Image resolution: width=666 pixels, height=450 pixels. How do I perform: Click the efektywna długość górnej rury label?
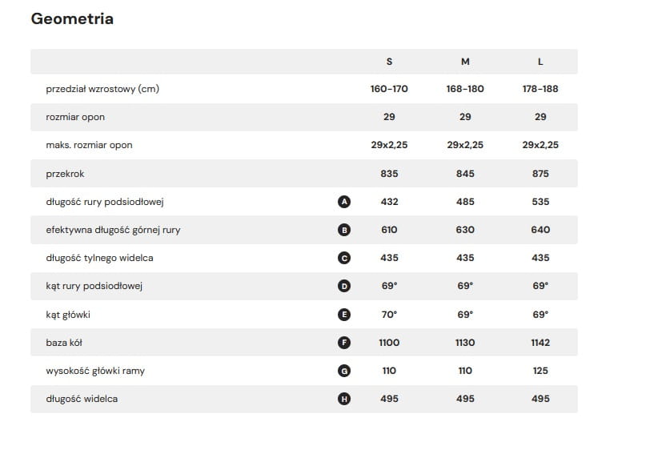click(x=113, y=230)
